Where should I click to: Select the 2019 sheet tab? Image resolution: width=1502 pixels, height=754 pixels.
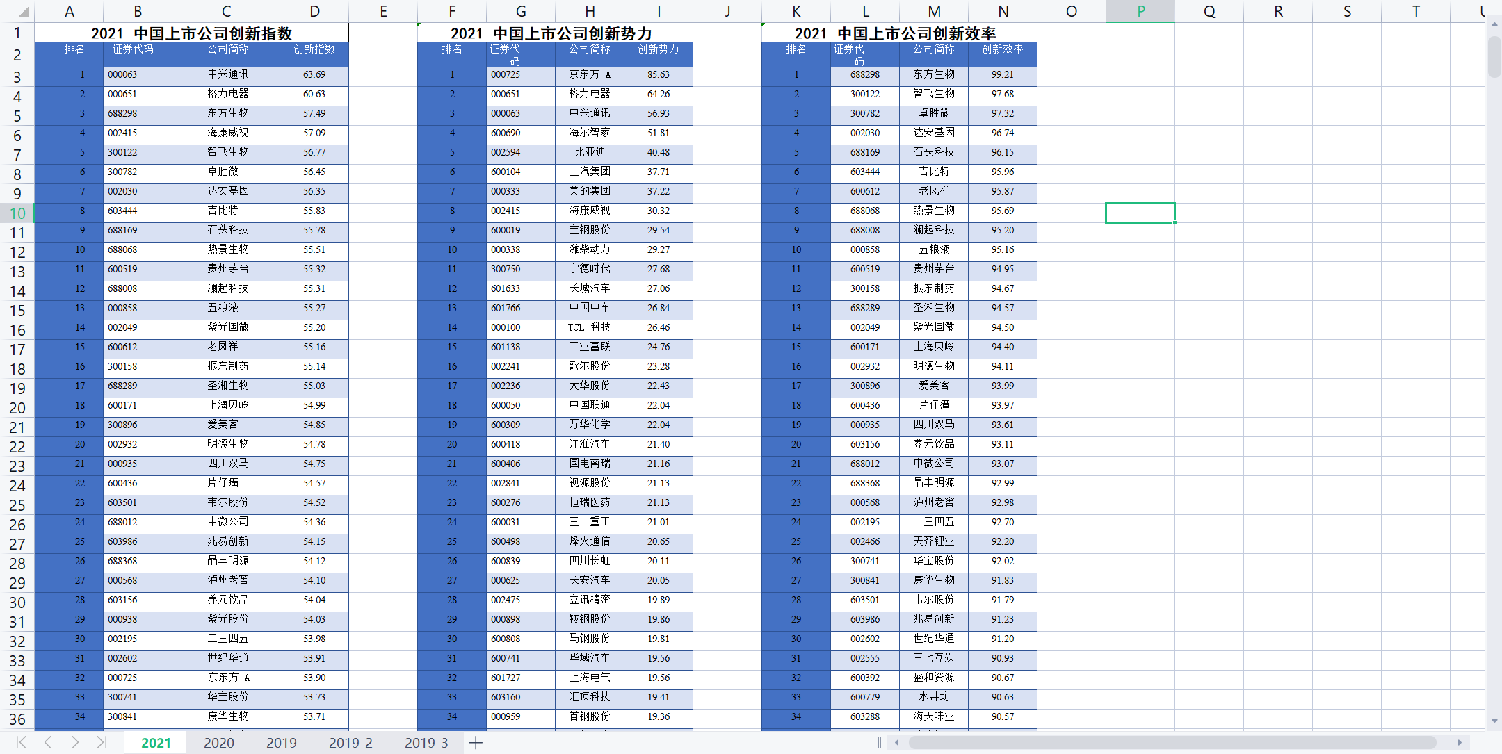click(x=281, y=743)
